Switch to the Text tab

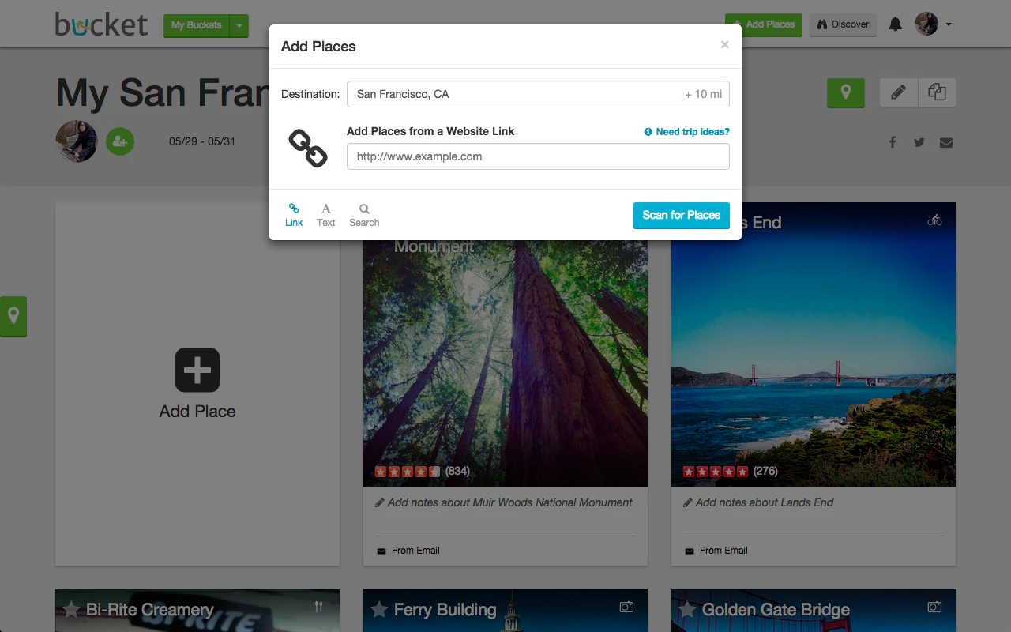[x=326, y=215]
